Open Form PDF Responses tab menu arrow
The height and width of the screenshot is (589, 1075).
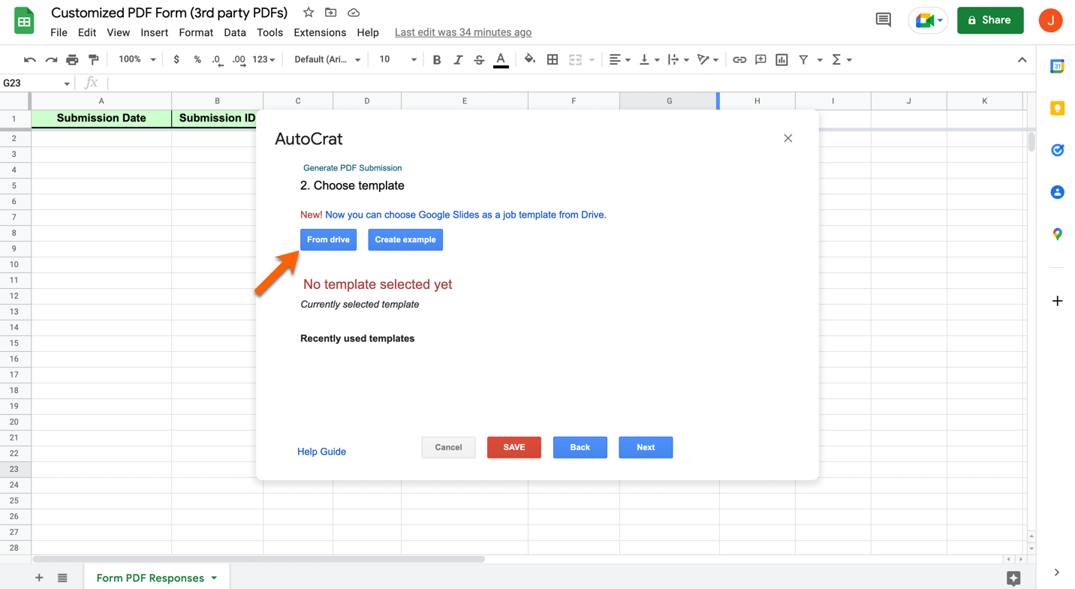[x=214, y=578]
